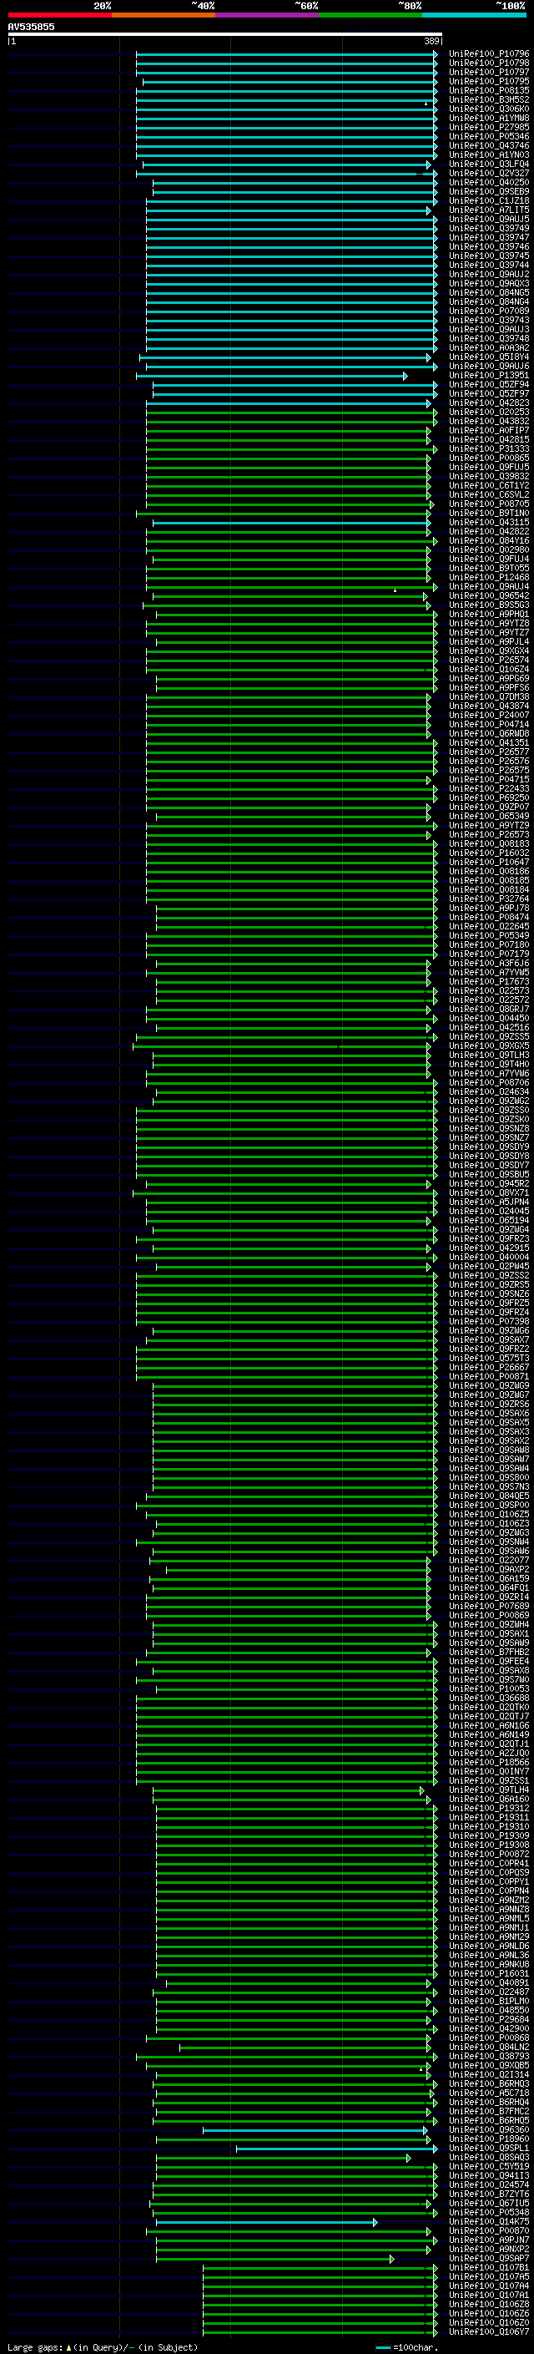Select hit label UniRef100_Q3LFQ4
The height and width of the screenshot is (2354, 534).
489,164
